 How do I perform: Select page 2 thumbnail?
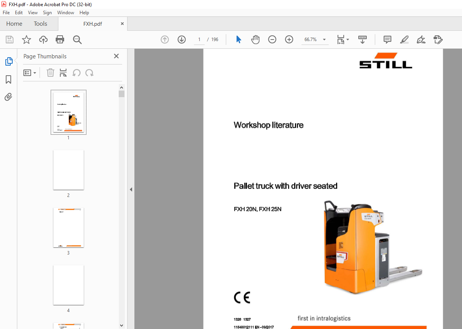(x=68, y=170)
